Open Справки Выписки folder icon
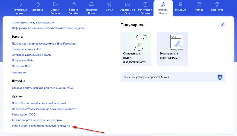 56,4
